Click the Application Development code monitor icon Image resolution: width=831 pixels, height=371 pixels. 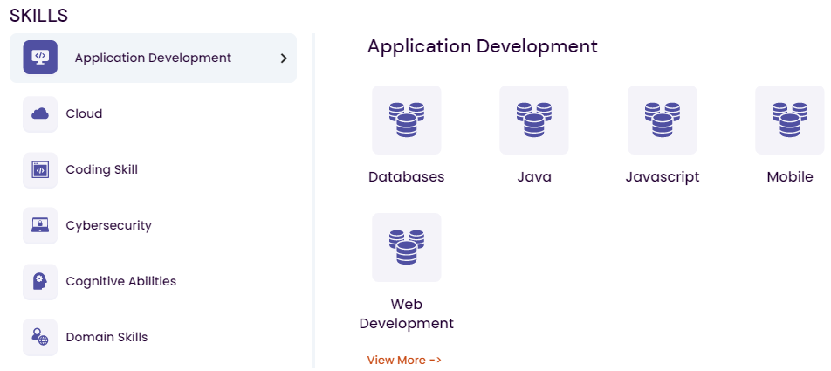[40, 58]
